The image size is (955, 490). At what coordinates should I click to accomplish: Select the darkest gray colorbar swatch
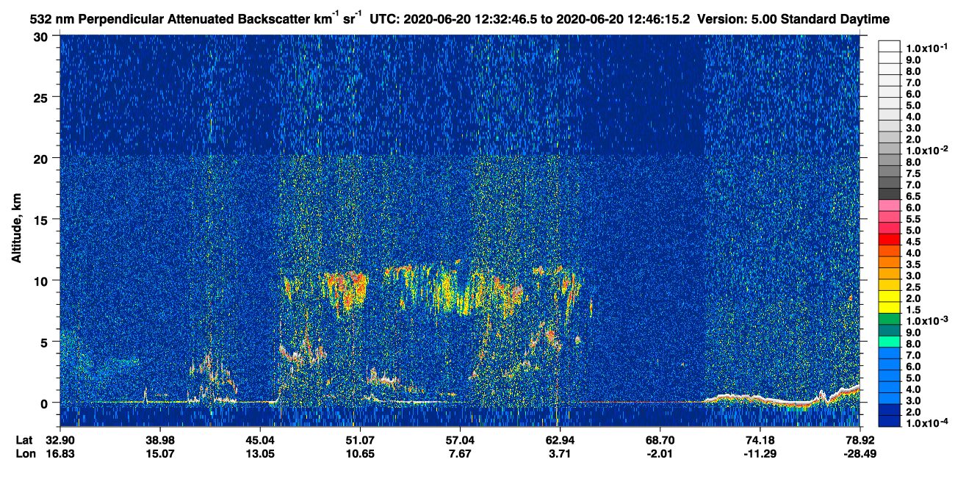tap(890, 195)
